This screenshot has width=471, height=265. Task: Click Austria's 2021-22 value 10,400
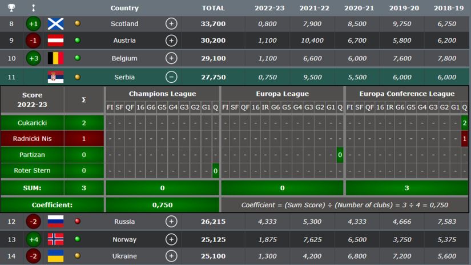pos(312,41)
